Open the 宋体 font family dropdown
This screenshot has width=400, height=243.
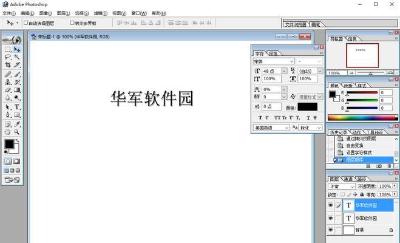click(x=292, y=61)
